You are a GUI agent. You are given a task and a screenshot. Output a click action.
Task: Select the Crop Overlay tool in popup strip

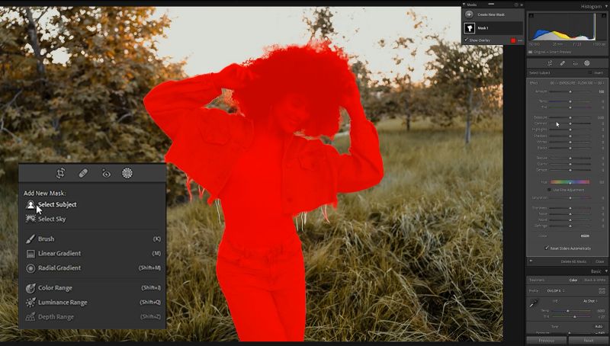[61, 173]
